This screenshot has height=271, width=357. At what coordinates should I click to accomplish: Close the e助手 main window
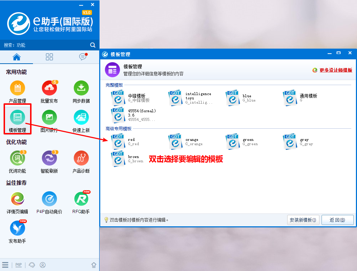(92, 5)
